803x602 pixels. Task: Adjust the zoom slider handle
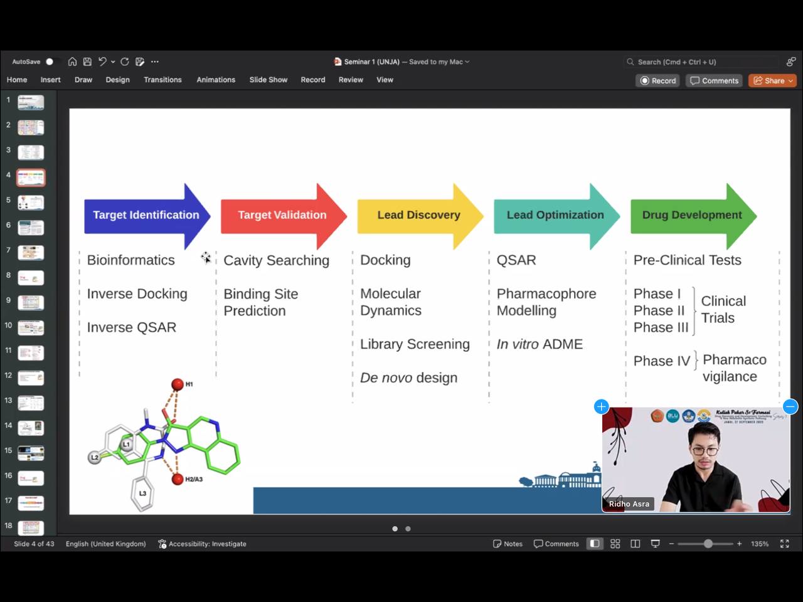pos(708,544)
